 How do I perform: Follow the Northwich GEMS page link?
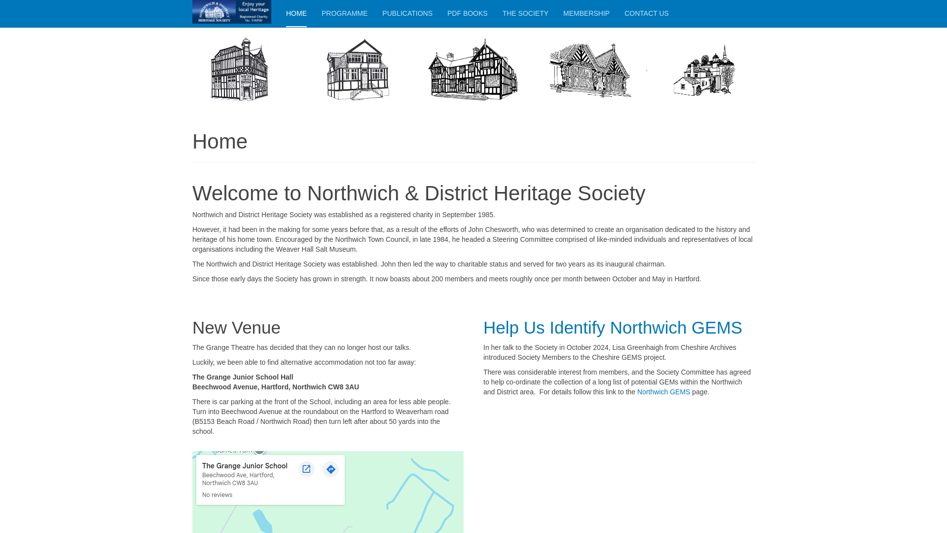click(663, 392)
